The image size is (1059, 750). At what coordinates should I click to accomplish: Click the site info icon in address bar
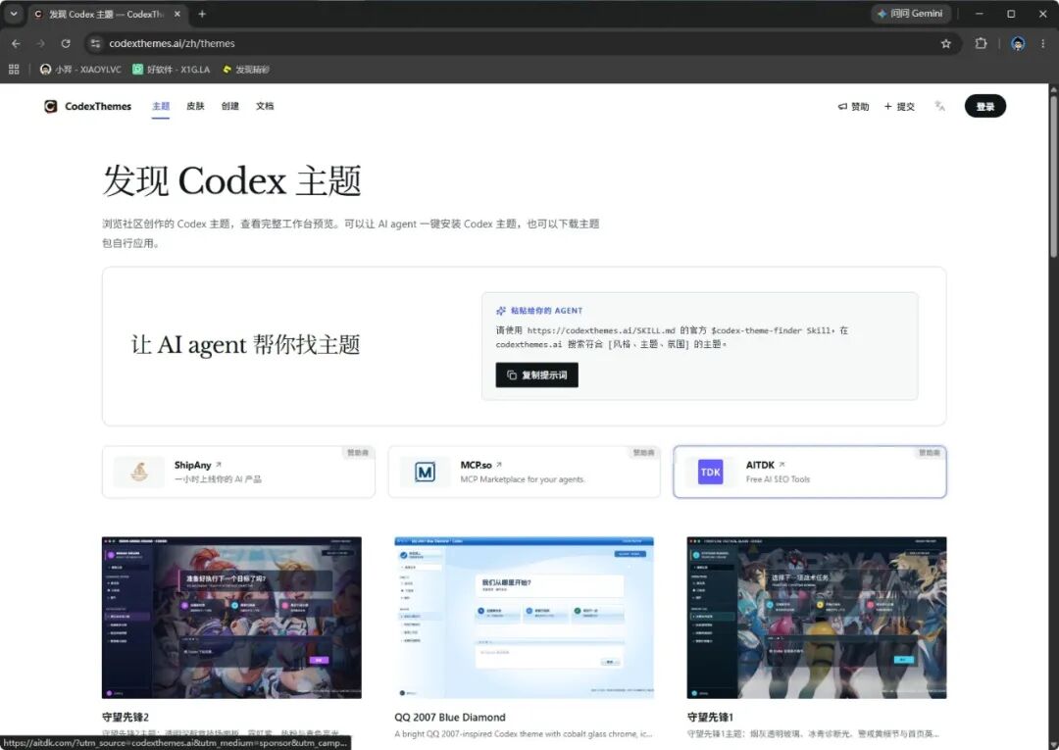tap(95, 43)
